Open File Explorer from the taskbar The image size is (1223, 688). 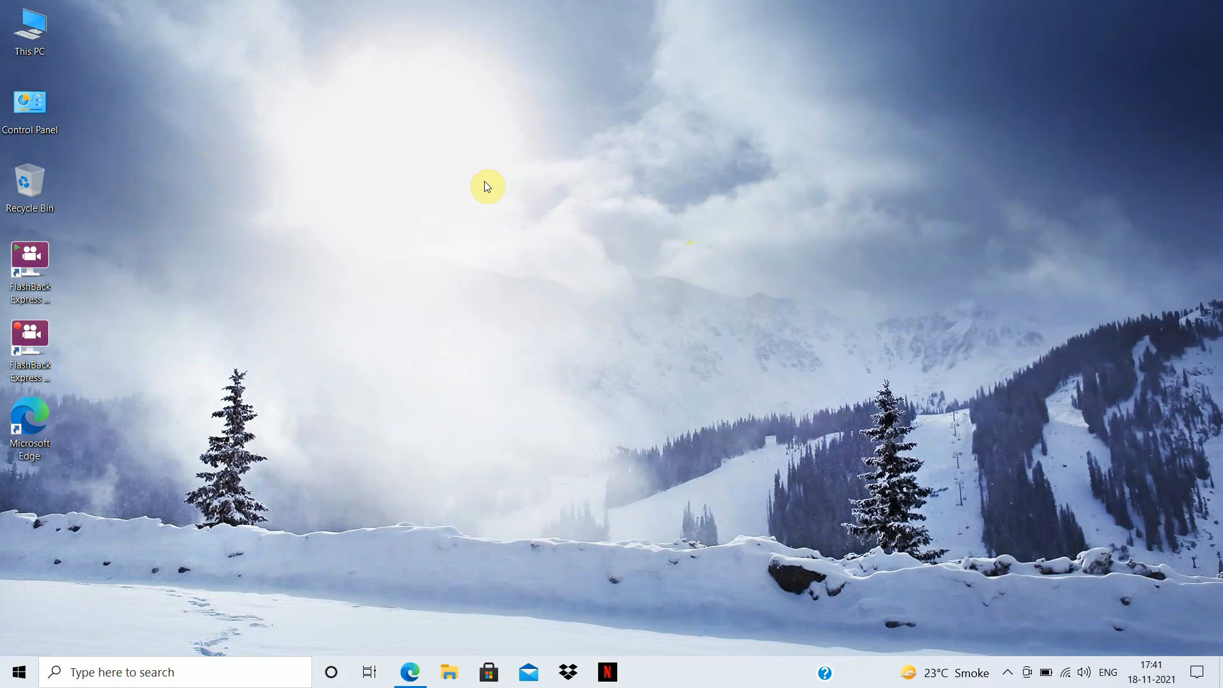pyautogui.click(x=449, y=672)
